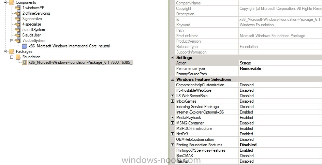Click the International-Core component cube icon
This screenshot has height=165, width=322.
(25, 46)
